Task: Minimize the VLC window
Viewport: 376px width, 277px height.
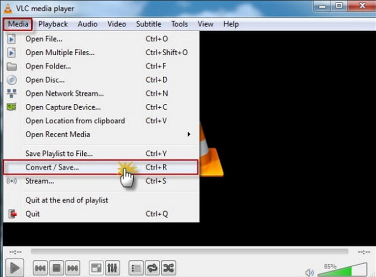Action: tap(322, 6)
